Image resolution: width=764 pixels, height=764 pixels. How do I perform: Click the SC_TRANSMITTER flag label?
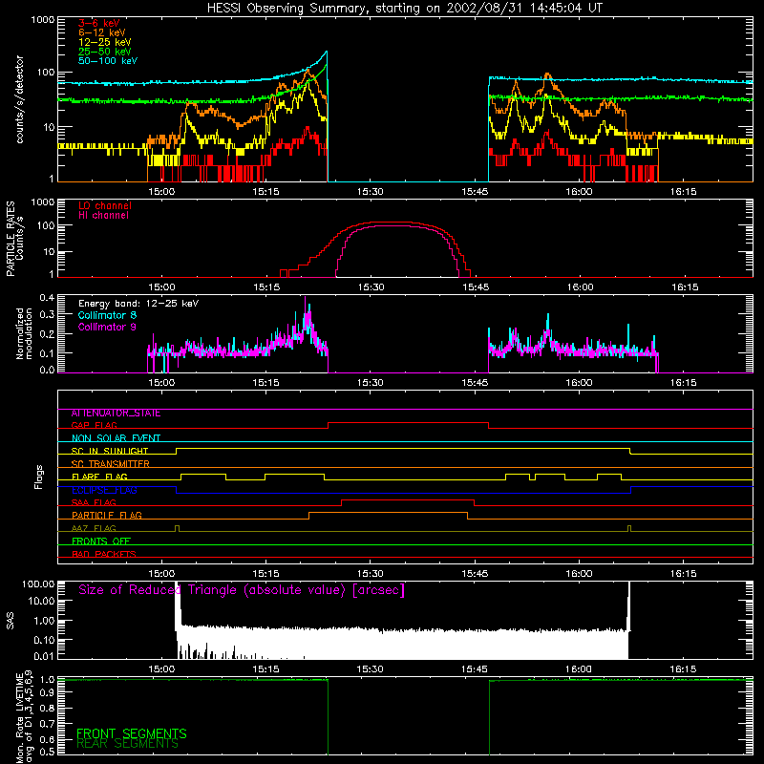pyautogui.click(x=111, y=464)
